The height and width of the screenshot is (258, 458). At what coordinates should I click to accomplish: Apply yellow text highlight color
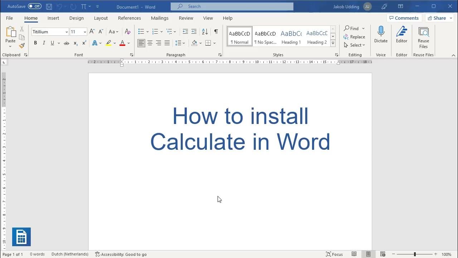[108, 43]
